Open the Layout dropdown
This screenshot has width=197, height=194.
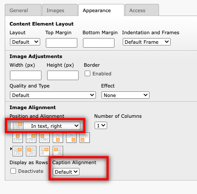tap(25, 42)
